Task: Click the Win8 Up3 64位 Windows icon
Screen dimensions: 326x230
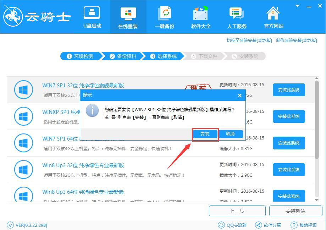Action: pyautogui.click(x=23, y=195)
